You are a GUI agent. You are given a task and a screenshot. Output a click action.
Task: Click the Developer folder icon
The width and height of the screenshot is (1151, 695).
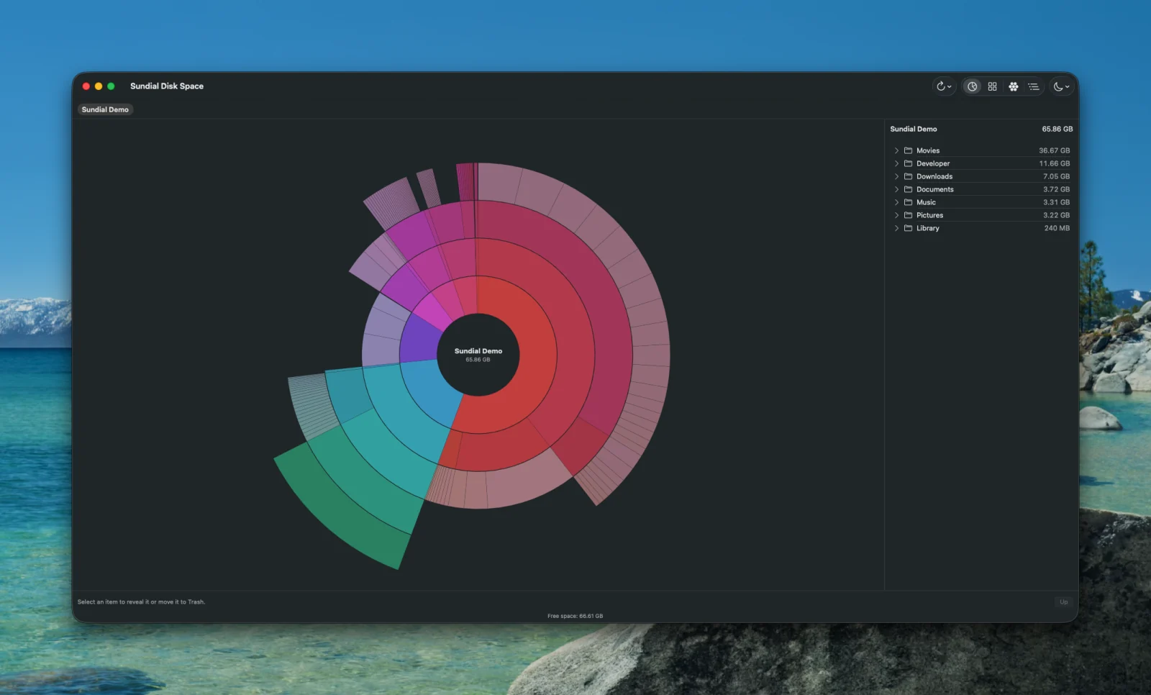pos(908,163)
